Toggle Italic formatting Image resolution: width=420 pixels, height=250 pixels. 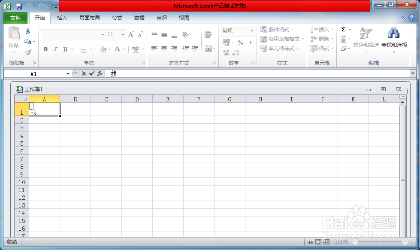pyautogui.click(x=55, y=49)
